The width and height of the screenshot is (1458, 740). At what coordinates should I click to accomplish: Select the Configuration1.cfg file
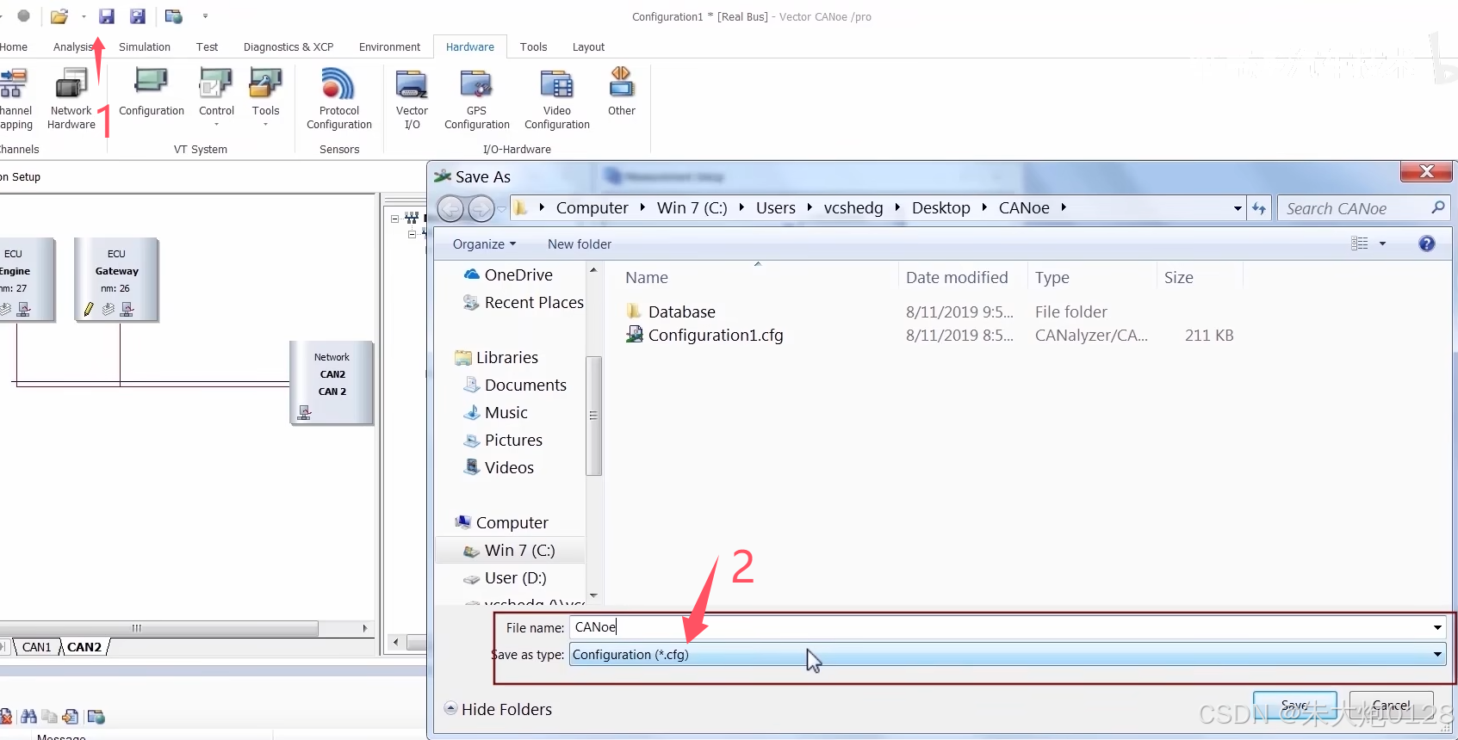click(x=705, y=335)
